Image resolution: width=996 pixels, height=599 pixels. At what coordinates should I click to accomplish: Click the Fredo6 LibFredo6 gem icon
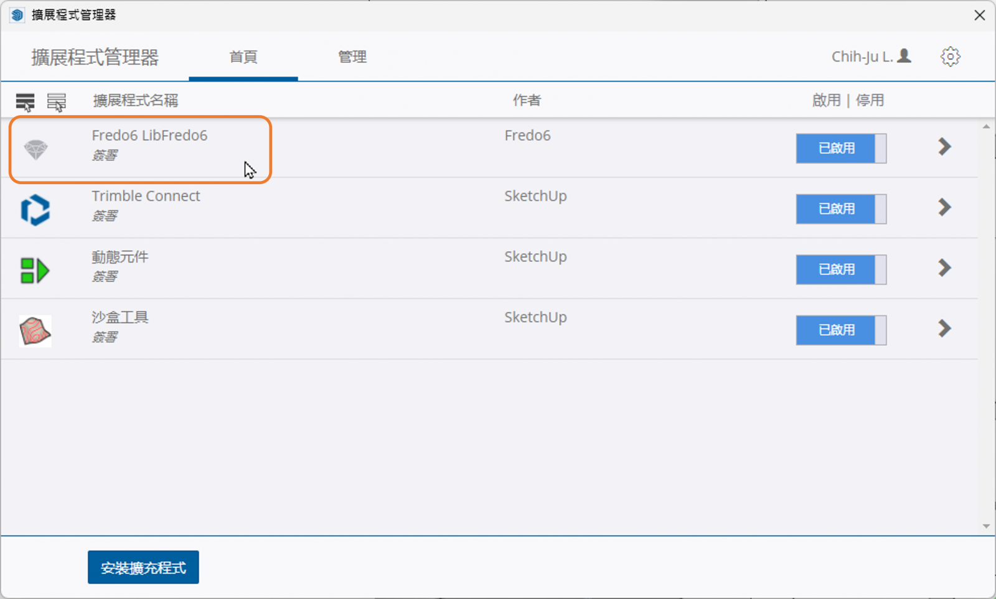(35, 149)
